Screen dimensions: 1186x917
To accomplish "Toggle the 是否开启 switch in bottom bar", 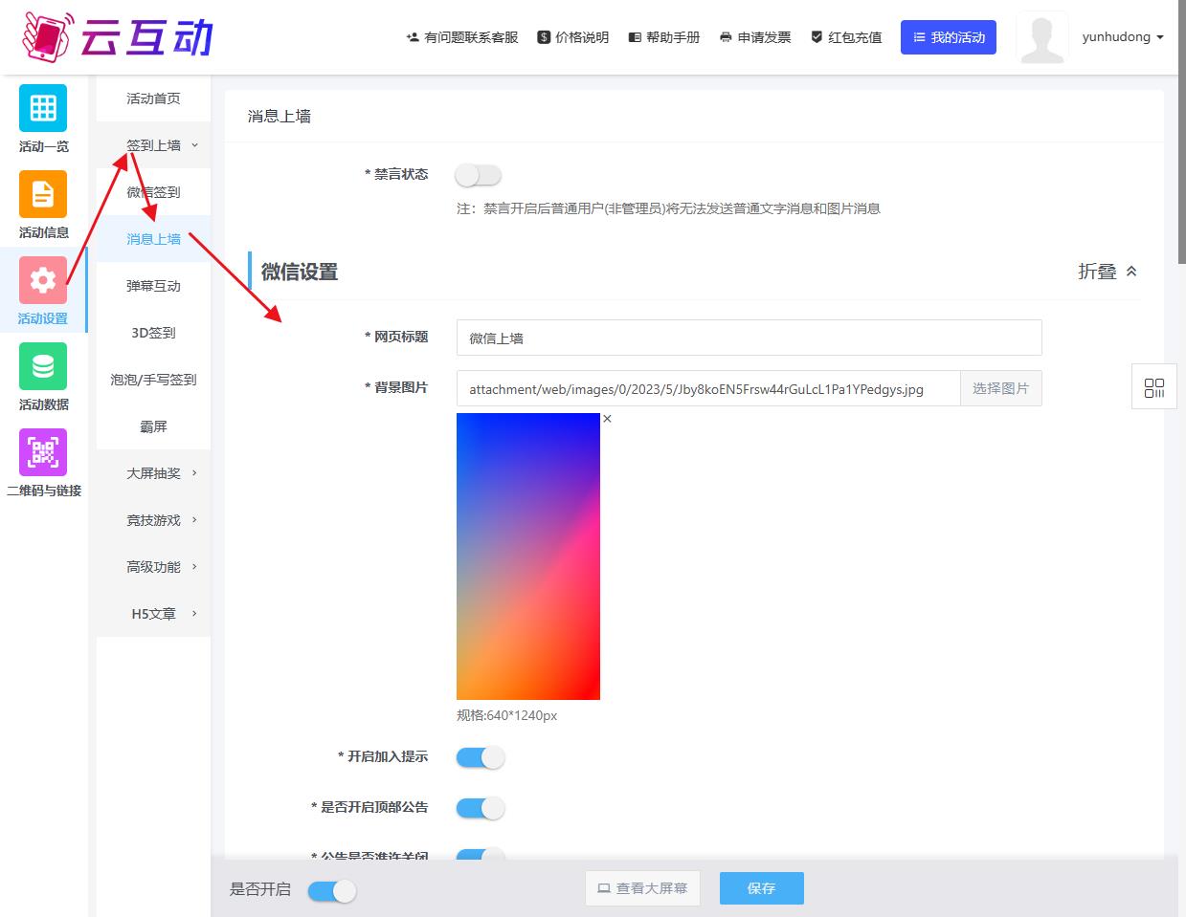I will pyautogui.click(x=331, y=891).
